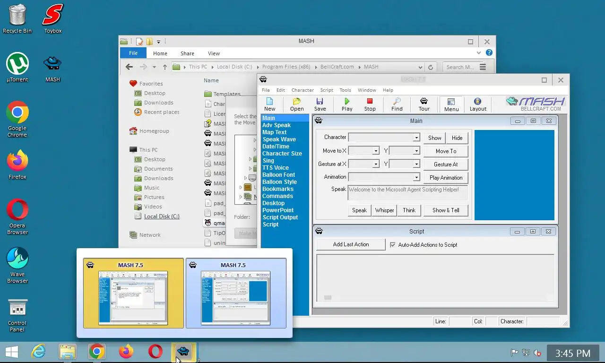Image resolution: width=605 pixels, height=363 pixels.
Task: Open the Gesture at Y dropdown
Action: pos(416,164)
